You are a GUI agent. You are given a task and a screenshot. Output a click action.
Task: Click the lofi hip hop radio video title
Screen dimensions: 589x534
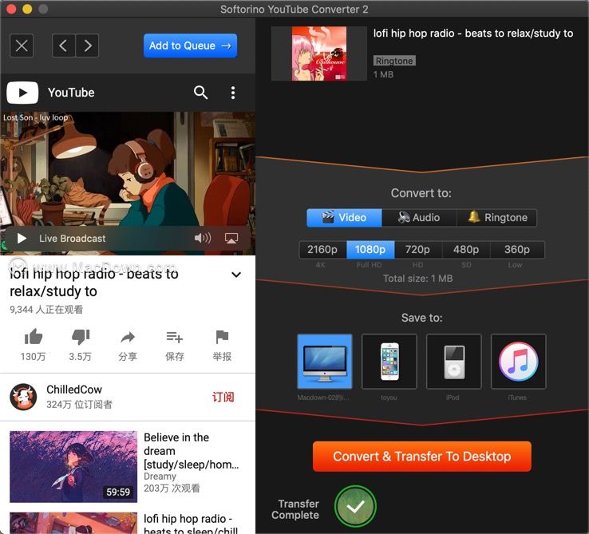94,283
